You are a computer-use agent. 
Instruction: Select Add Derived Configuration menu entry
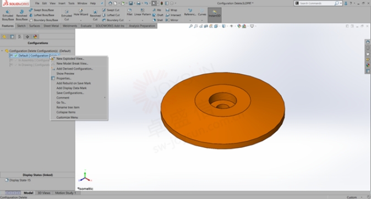[x=74, y=69]
